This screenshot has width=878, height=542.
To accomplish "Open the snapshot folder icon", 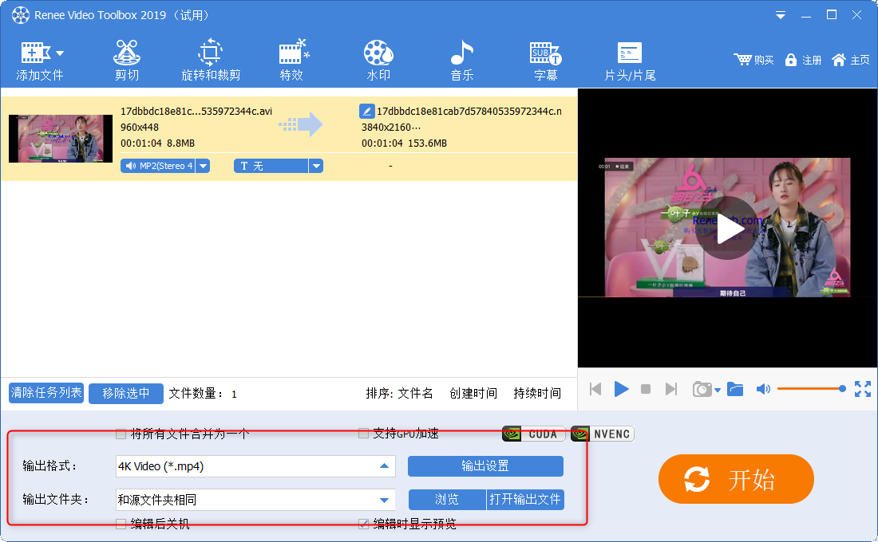I will 735,389.
